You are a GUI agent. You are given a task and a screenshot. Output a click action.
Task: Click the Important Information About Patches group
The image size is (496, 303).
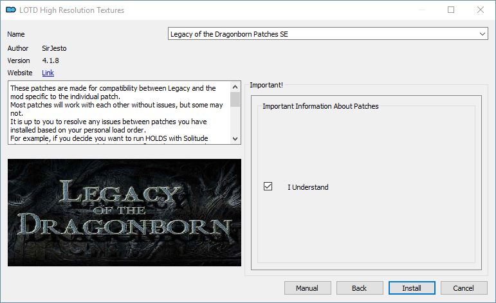tap(366, 184)
